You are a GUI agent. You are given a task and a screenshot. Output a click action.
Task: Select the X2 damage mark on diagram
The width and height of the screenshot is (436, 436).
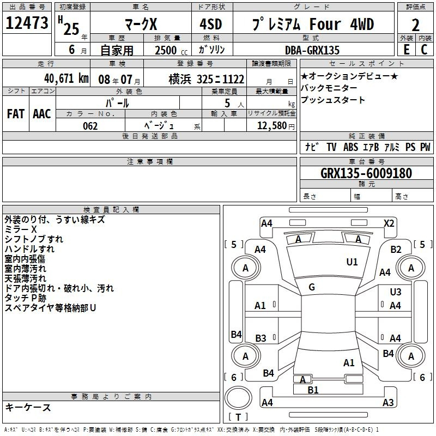pyautogui.click(x=389, y=223)
